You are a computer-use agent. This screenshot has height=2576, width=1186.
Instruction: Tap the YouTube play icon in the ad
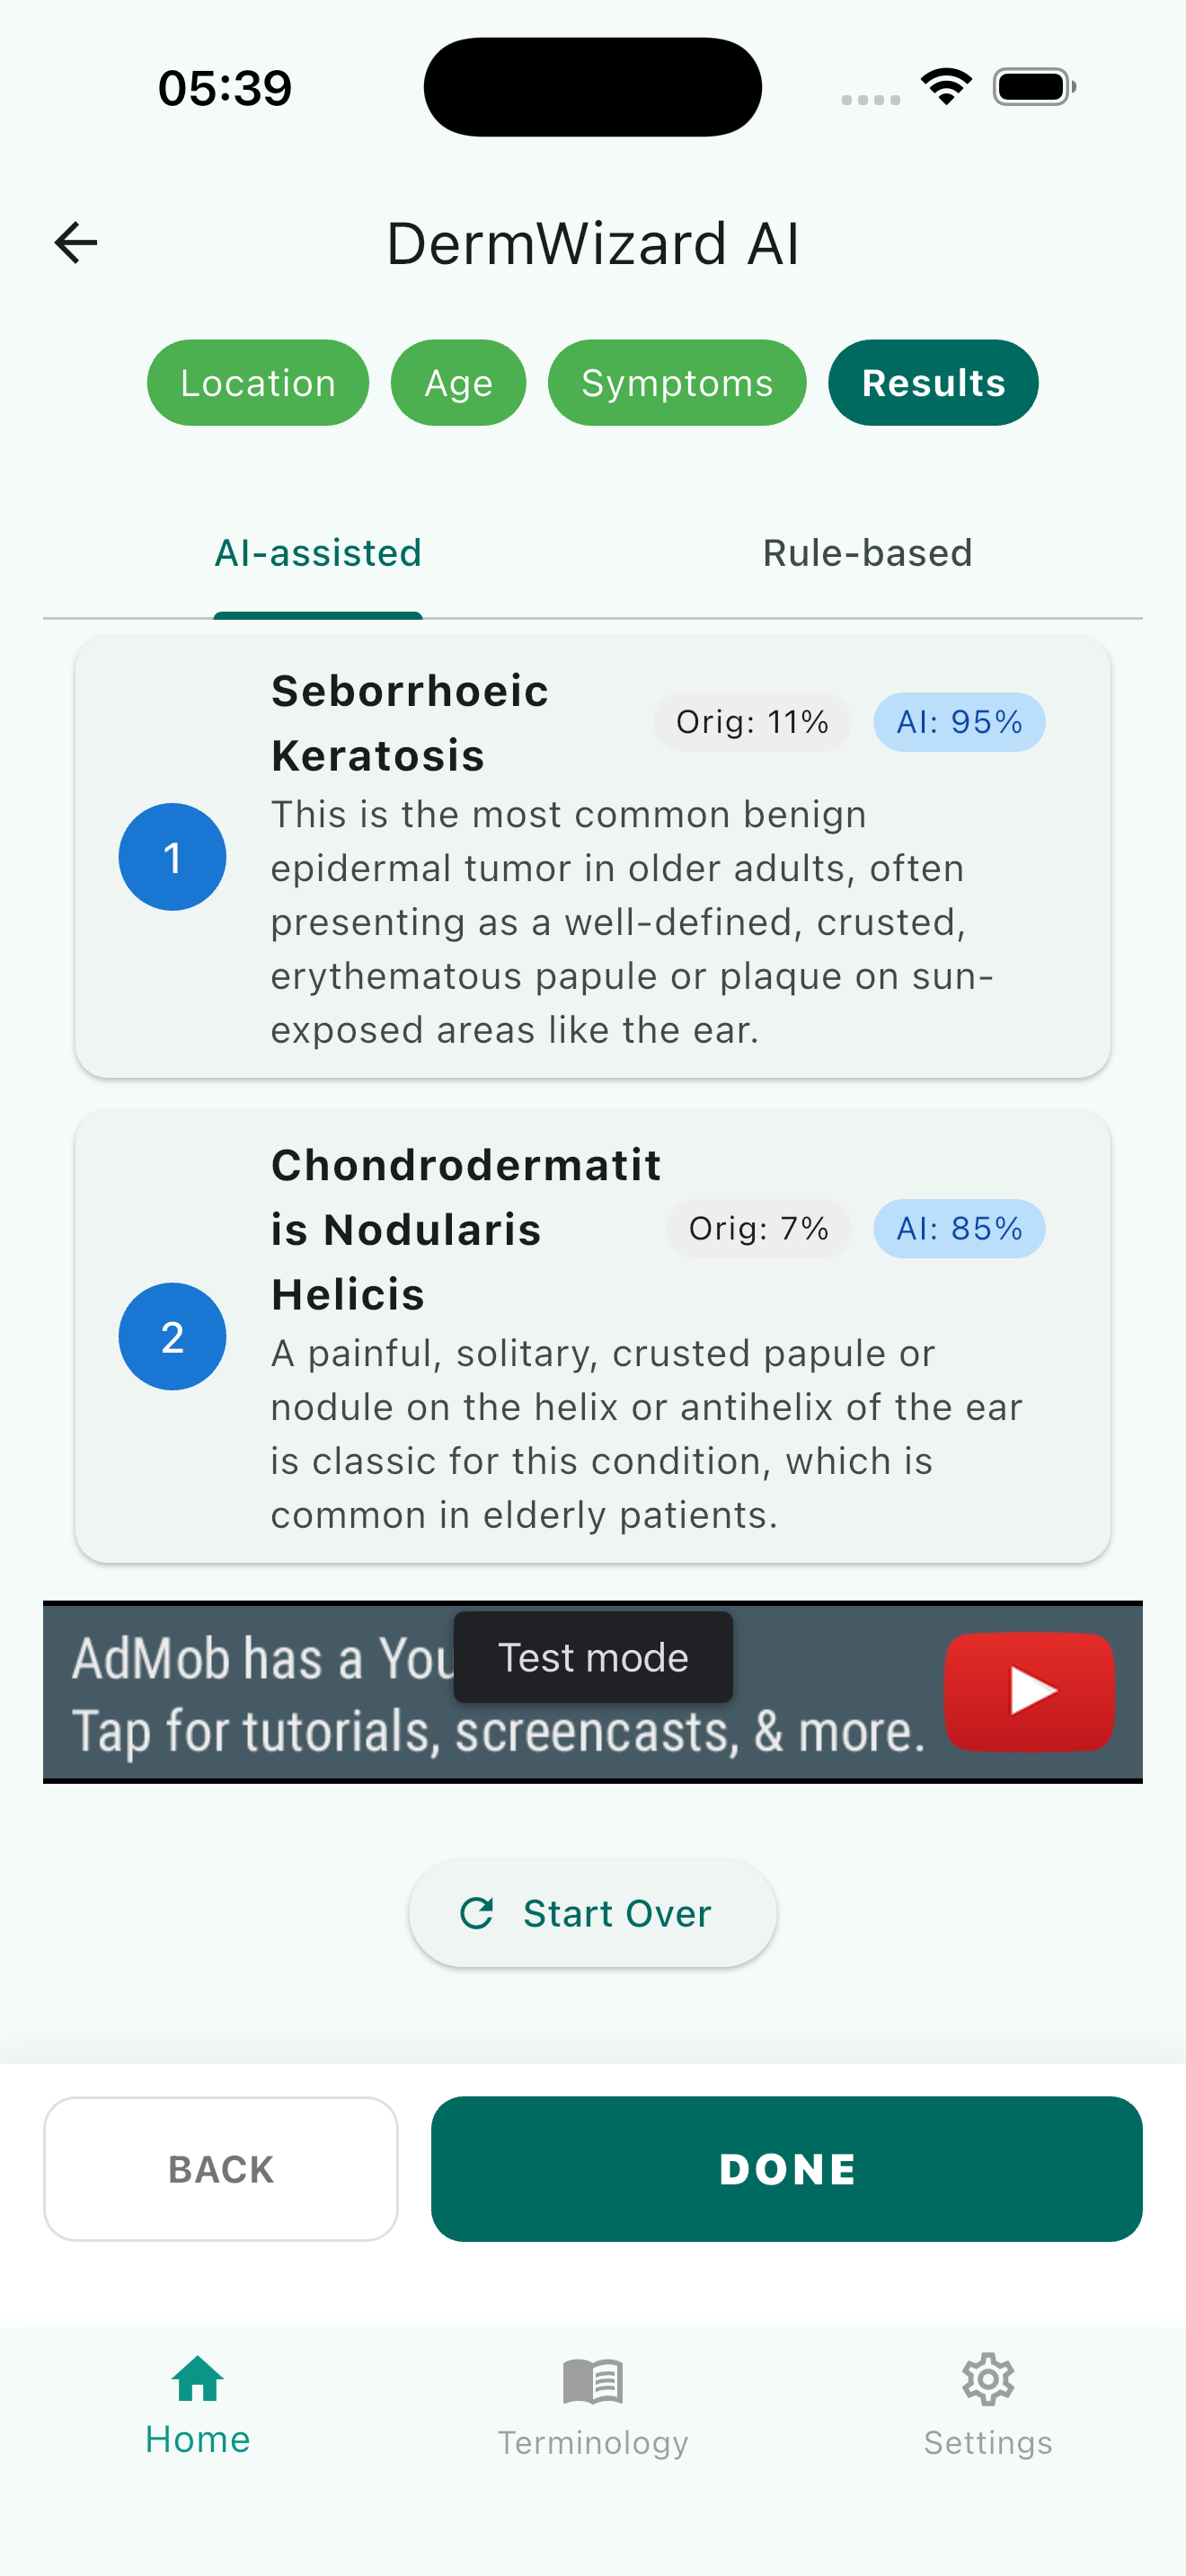tap(1028, 1690)
